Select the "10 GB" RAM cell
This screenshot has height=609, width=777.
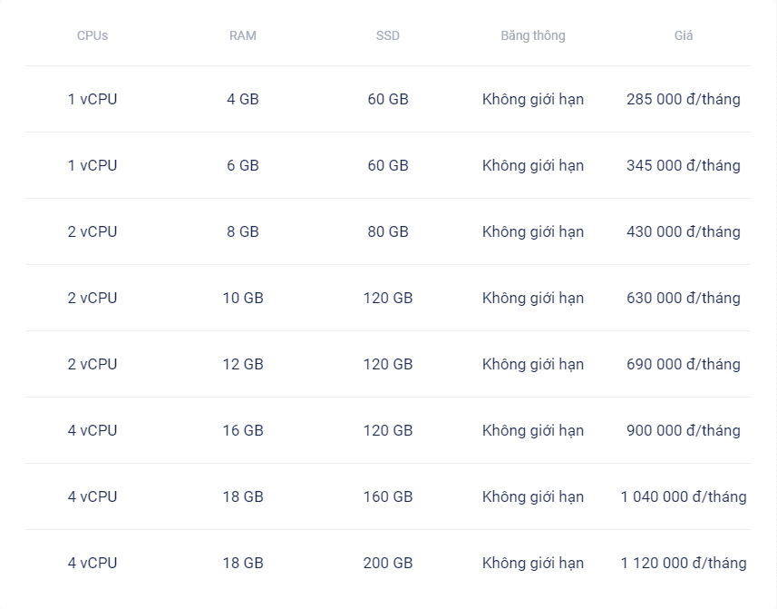243,298
